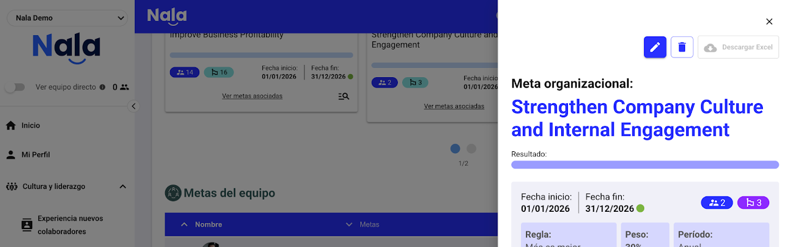Click Ver metas asociadas link on Profitability card
Viewport: 792px width, 247px height.
pos(252,96)
